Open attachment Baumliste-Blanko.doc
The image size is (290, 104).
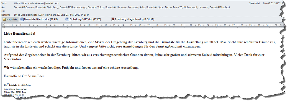(x=39, y=19)
